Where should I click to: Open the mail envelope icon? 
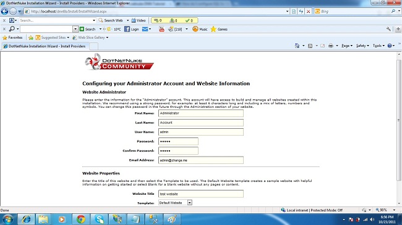(145, 29)
